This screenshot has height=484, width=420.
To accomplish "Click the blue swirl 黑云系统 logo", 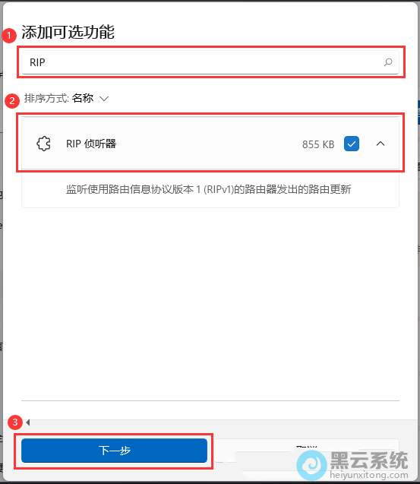I will [x=311, y=465].
